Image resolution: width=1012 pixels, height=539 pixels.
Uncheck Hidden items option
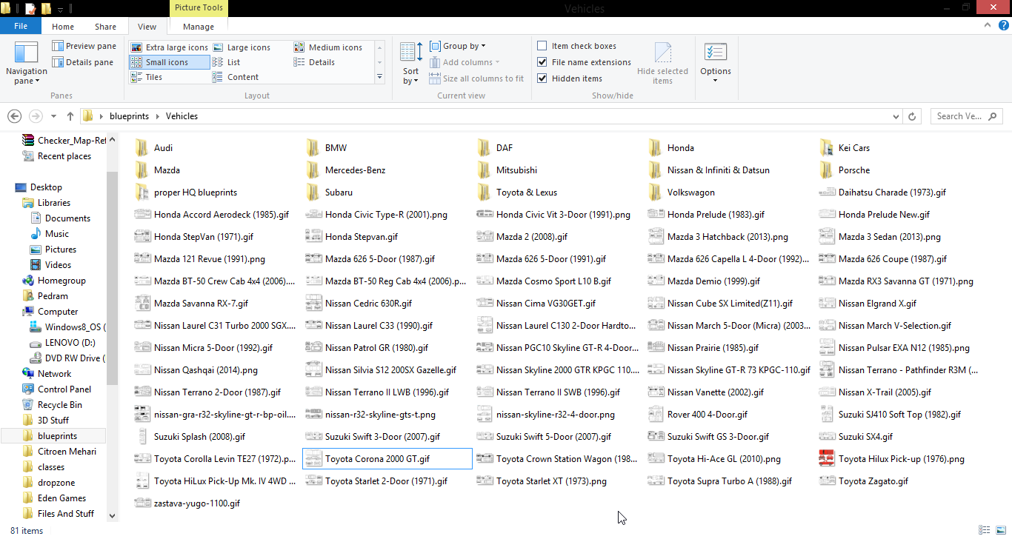(x=542, y=78)
